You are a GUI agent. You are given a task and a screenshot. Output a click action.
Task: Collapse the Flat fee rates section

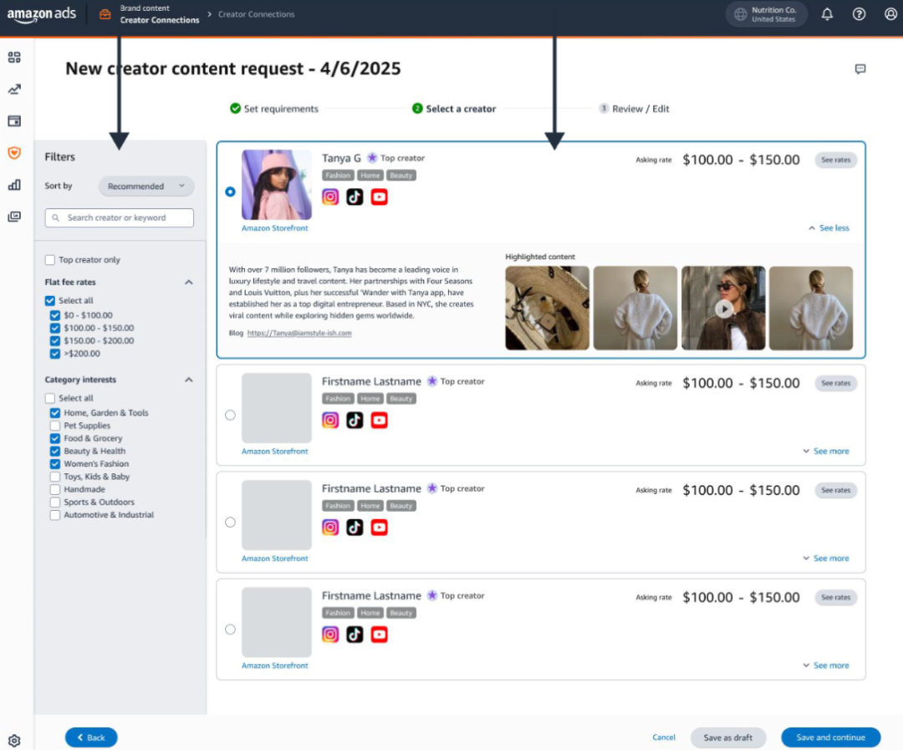188,283
